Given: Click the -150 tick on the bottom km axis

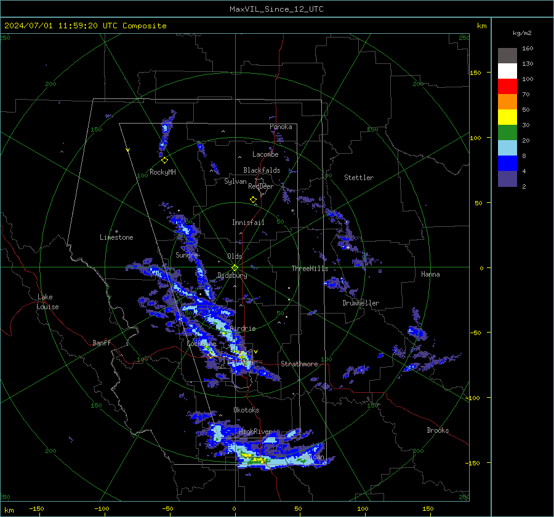Looking at the screenshot, I should point(36,509).
